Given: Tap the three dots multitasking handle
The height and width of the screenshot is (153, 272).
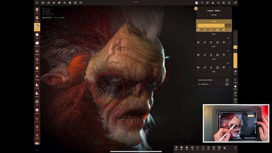Looking at the screenshot, I should click(136, 2).
